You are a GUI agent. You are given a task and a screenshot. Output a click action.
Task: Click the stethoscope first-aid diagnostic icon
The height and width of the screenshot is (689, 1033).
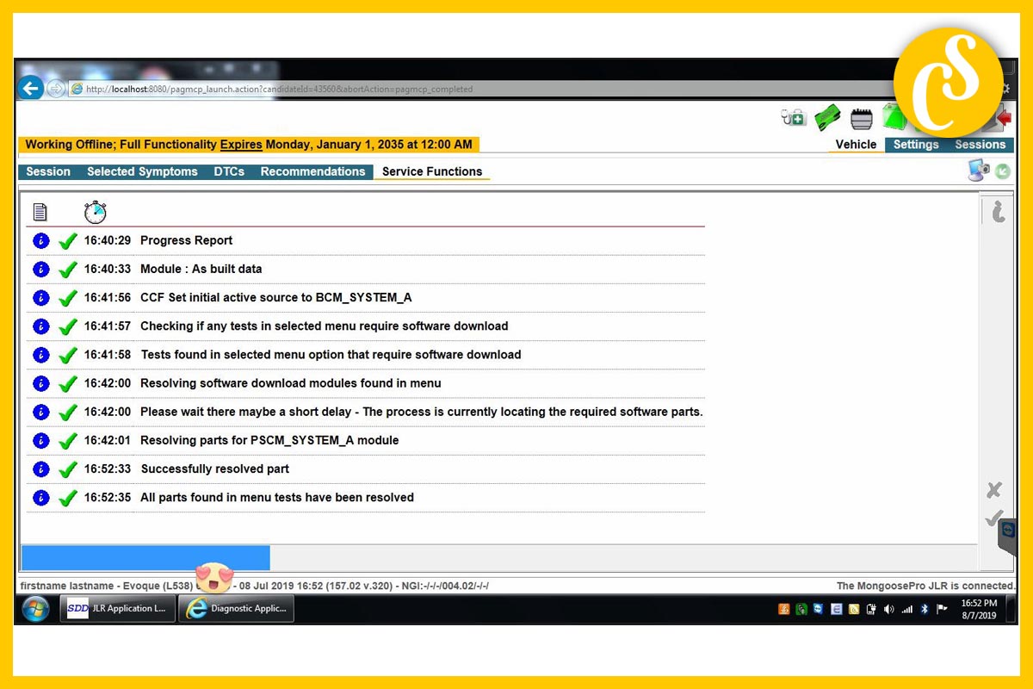click(793, 118)
